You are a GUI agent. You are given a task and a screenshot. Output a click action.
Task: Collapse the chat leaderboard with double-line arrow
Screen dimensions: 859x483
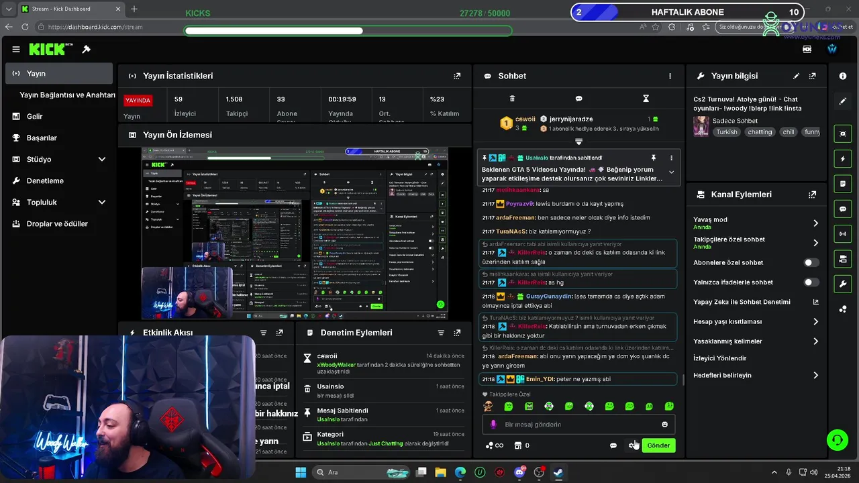[578, 142]
